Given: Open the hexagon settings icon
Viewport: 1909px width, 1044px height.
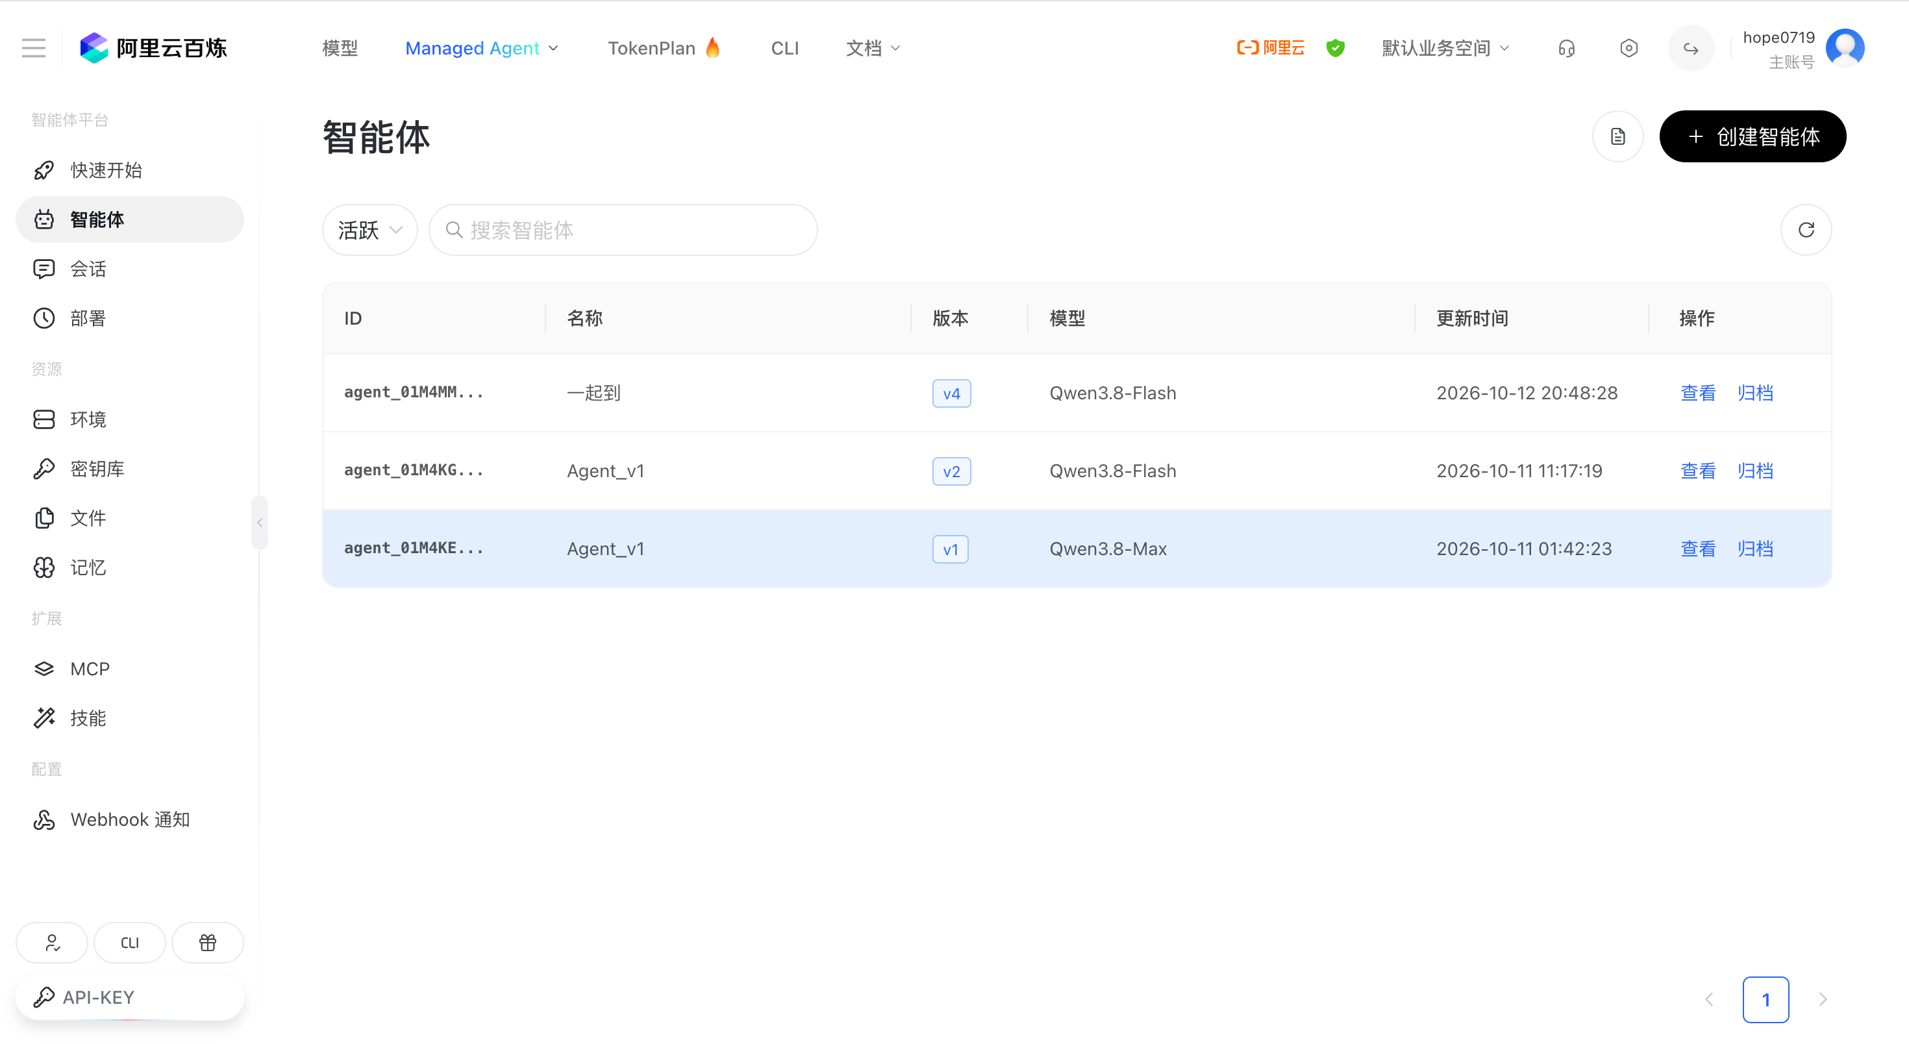Looking at the screenshot, I should 1628,48.
